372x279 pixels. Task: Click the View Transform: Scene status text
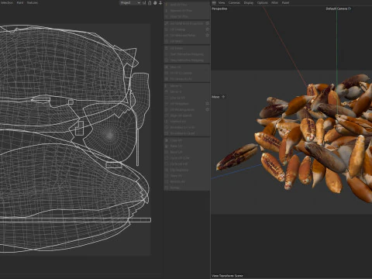(227, 276)
